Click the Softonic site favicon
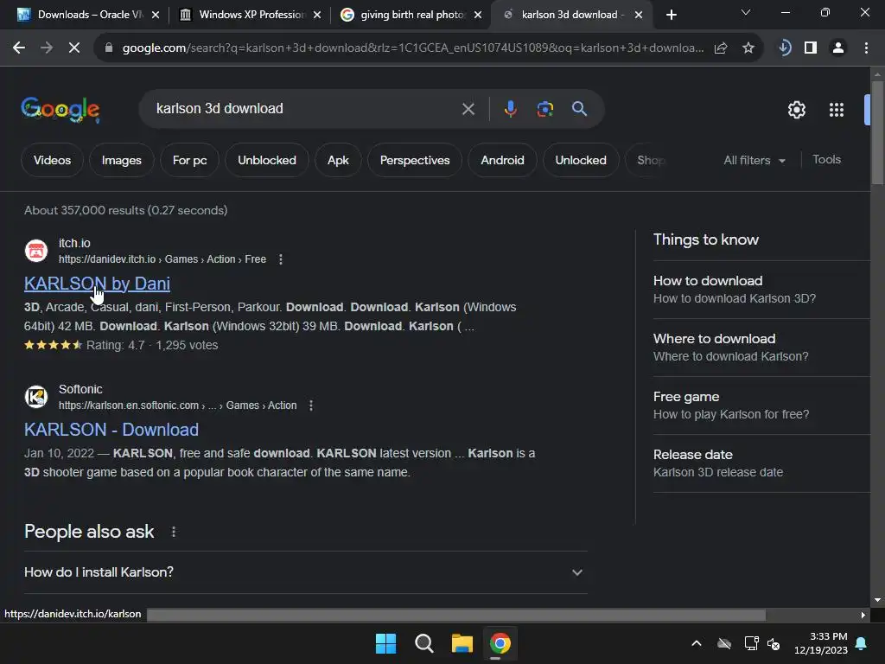Image resolution: width=885 pixels, height=664 pixels. (x=36, y=397)
